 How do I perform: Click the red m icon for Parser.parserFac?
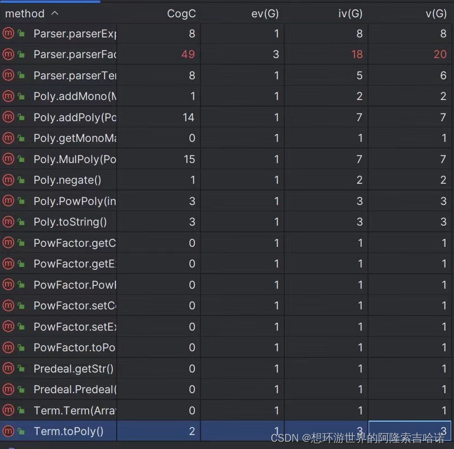pos(8,54)
